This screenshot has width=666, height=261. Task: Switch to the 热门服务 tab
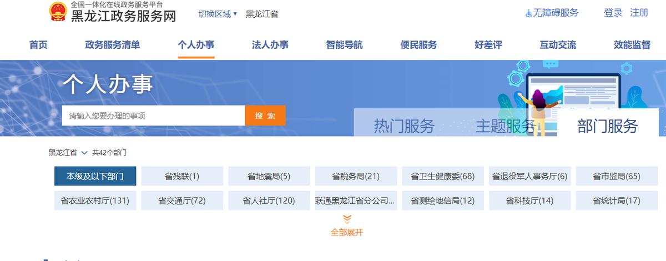(x=404, y=126)
